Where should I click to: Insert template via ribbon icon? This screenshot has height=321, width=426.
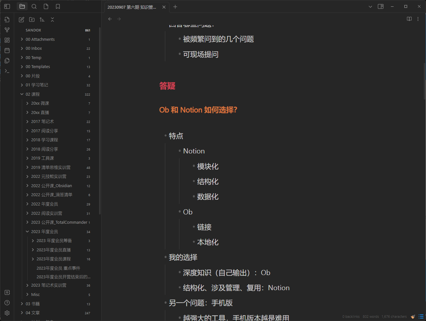[x=7, y=61]
